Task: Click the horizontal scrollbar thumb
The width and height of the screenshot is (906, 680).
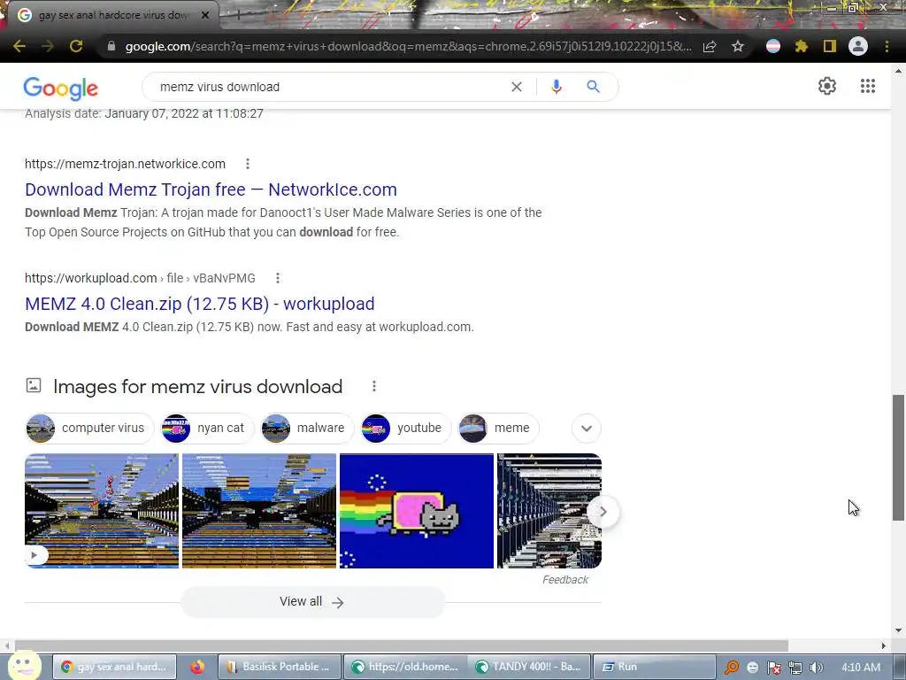Action: tap(402, 645)
